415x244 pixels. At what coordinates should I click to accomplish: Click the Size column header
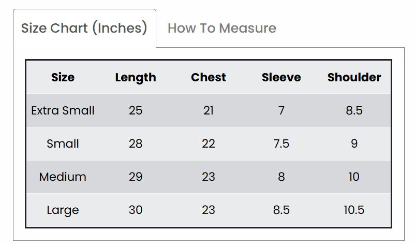(63, 77)
